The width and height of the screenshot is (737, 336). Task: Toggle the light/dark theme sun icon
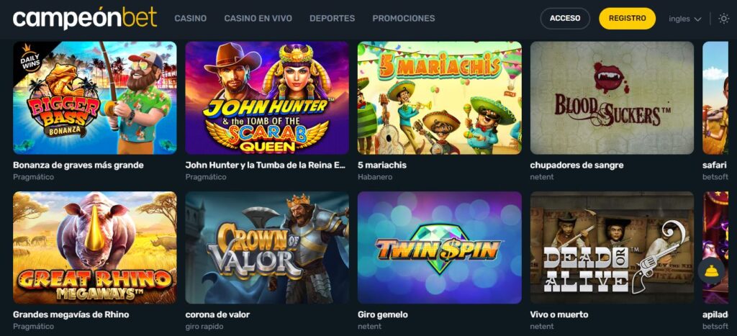[x=724, y=19]
